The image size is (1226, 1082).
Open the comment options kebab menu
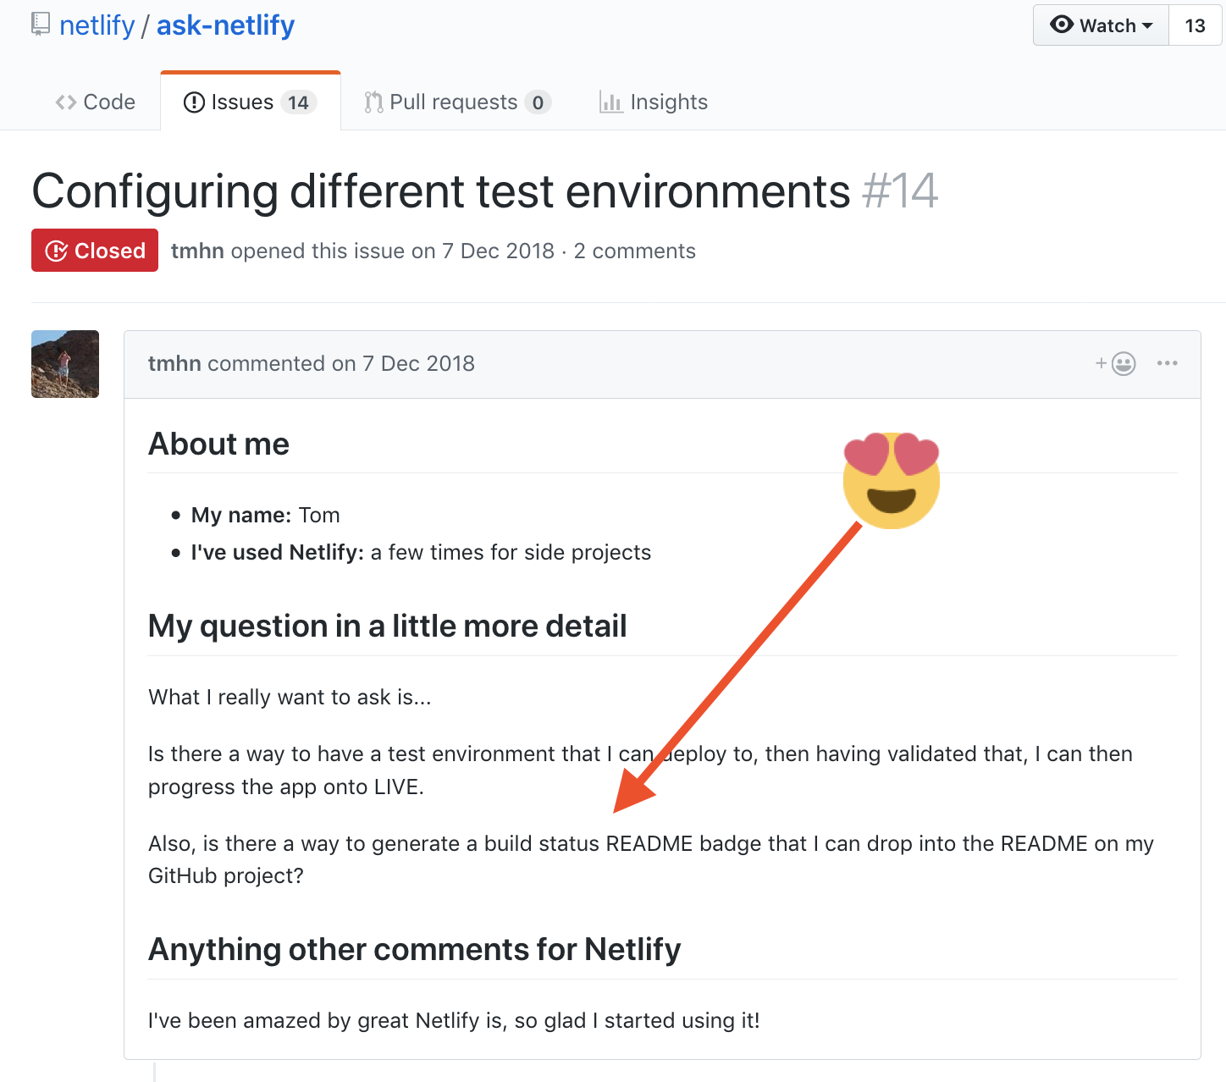point(1168,363)
